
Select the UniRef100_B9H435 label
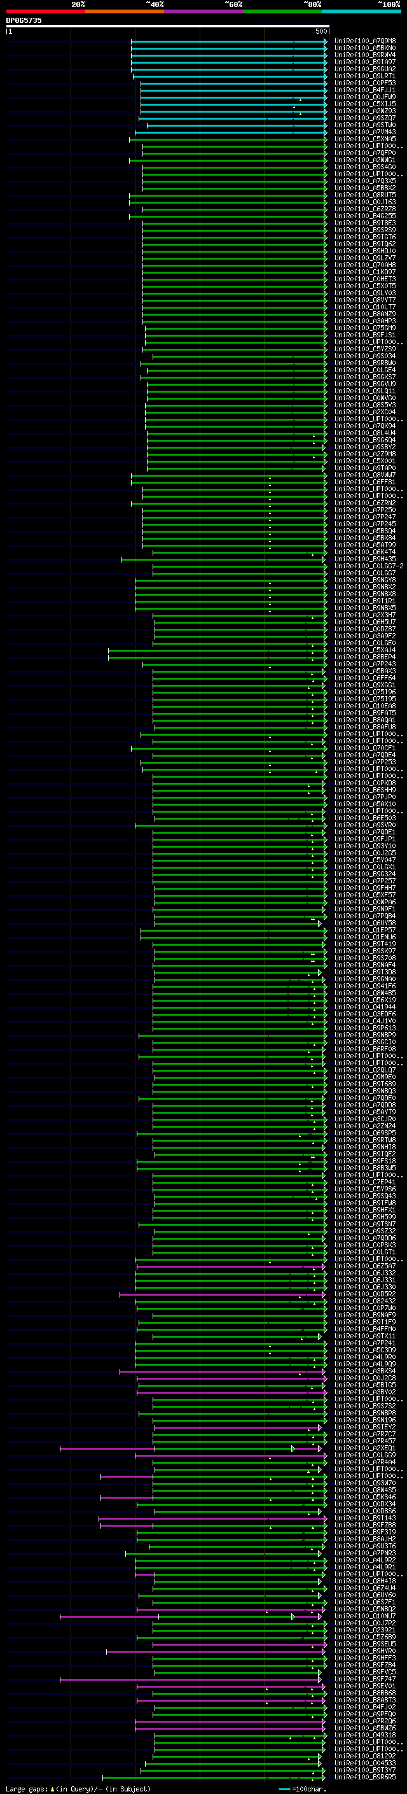[x=365, y=559]
